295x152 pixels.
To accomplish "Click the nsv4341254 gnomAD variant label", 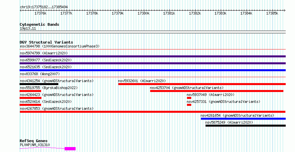I will coord(57,81).
